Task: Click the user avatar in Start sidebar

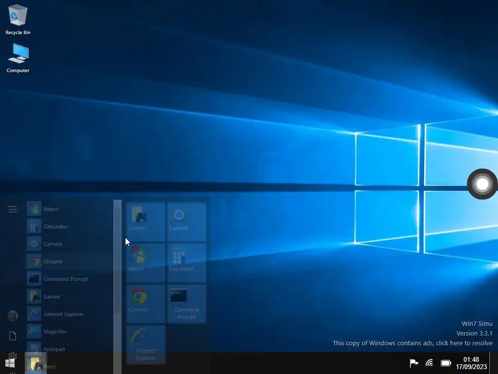Action: [13, 316]
